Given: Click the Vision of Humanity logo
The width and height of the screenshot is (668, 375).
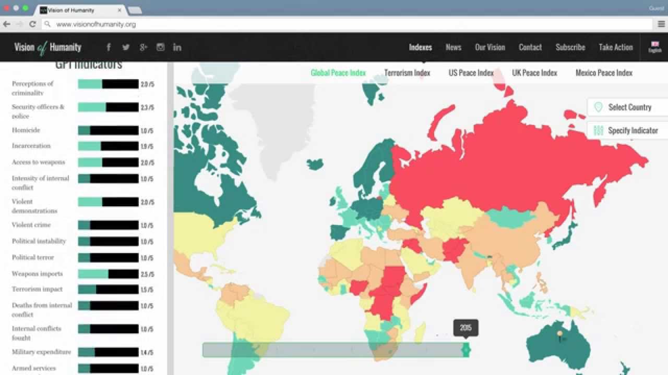Looking at the screenshot, I should [x=47, y=47].
